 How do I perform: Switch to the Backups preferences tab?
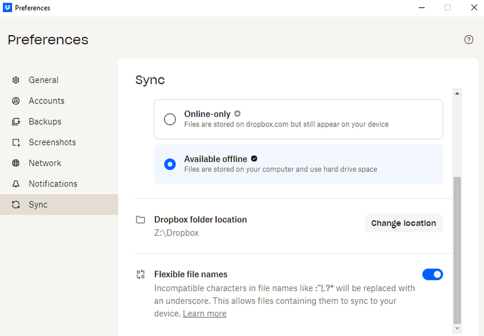45,122
